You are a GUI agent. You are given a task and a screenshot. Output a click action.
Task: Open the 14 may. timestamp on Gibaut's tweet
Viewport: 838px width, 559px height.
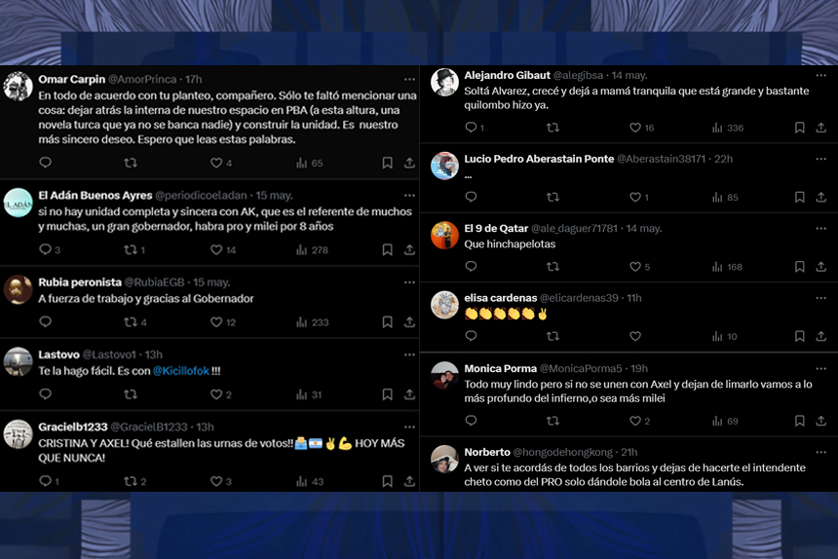coord(629,75)
